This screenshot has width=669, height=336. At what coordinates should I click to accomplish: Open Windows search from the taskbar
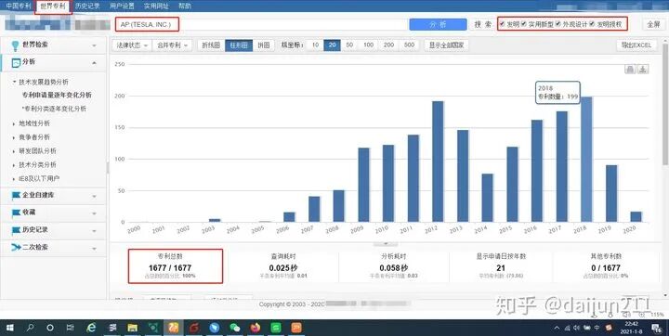click(30, 328)
